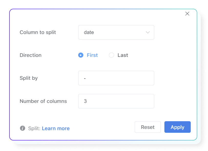Focus the Number of columns field
This screenshot has width=208, height=151.
pyautogui.click(x=116, y=101)
